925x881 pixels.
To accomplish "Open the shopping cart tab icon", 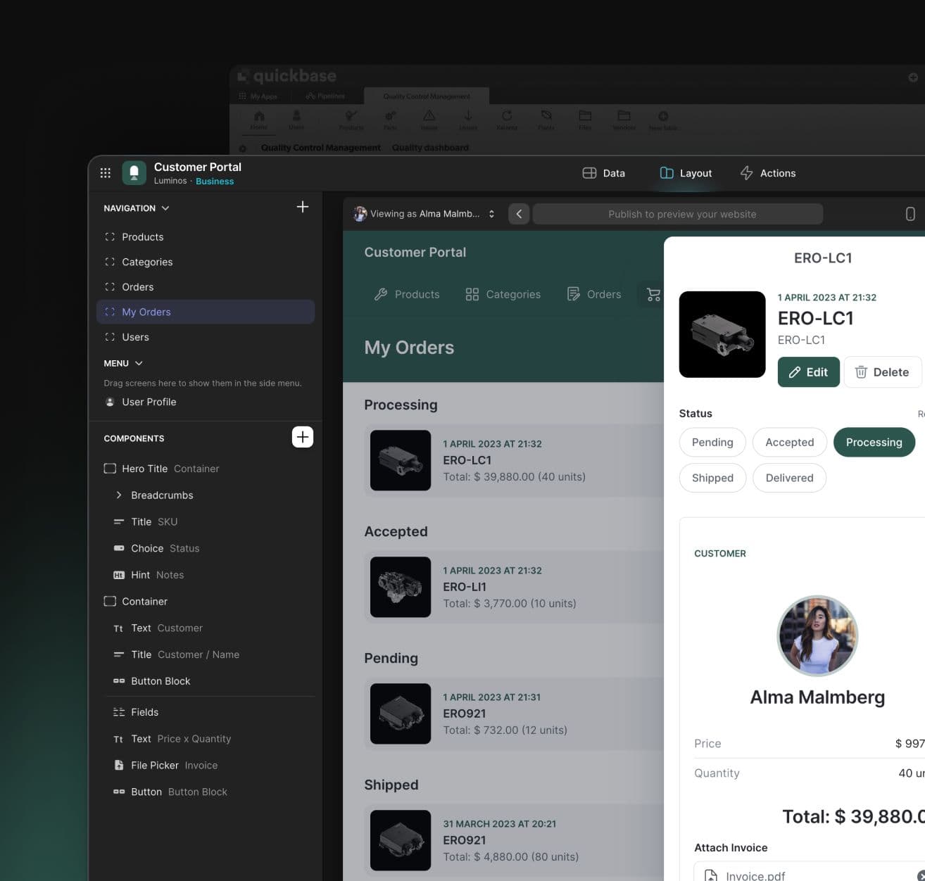I will [x=653, y=294].
